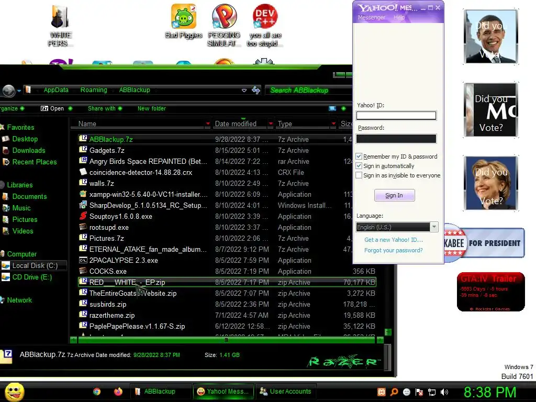Click the Password input field
This screenshot has width=536, height=402.
(x=396, y=138)
